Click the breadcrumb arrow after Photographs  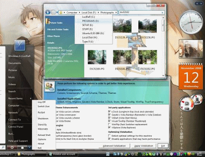116,13
